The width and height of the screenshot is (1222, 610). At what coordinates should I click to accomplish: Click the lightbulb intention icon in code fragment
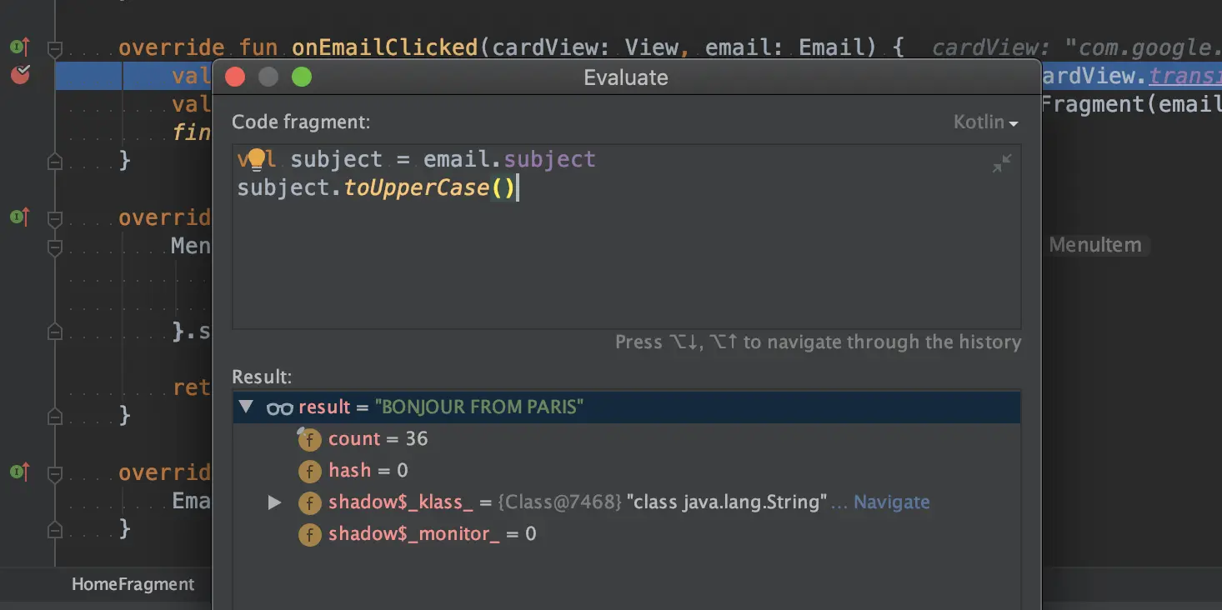tap(256, 159)
